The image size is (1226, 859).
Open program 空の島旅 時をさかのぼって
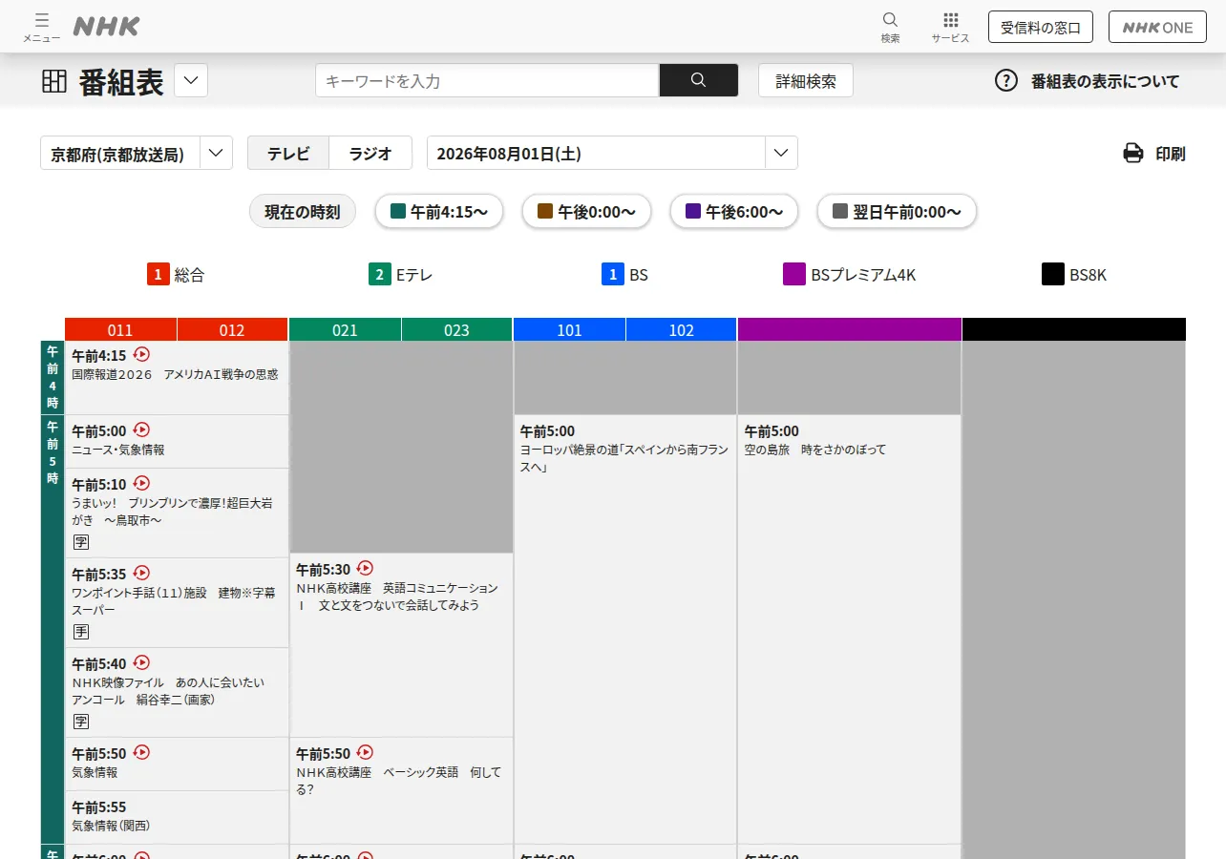[x=850, y=629]
